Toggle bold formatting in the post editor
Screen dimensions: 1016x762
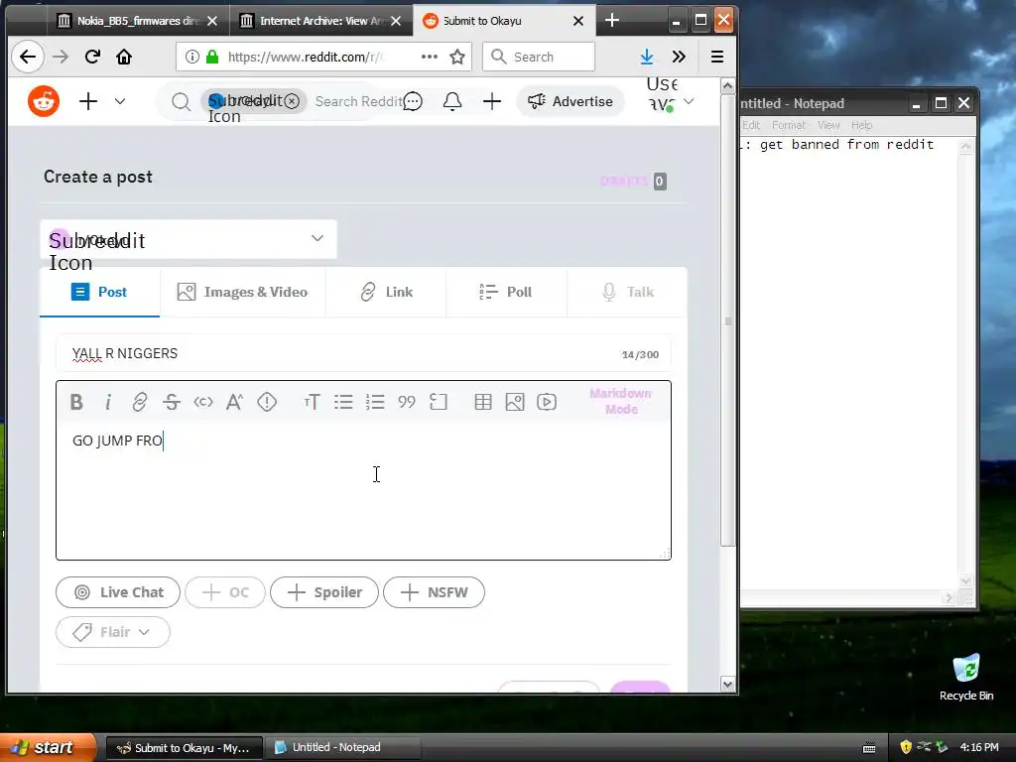pos(76,402)
